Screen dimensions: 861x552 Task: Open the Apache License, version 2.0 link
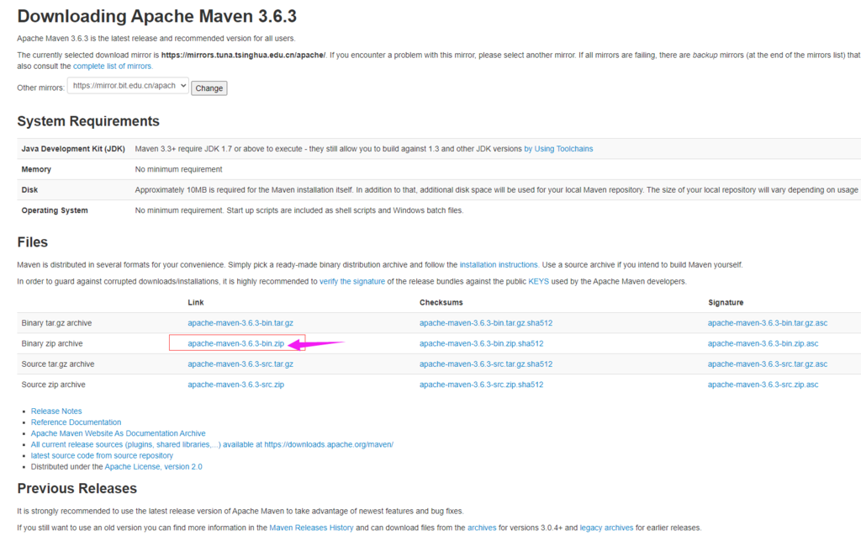[x=153, y=467]
